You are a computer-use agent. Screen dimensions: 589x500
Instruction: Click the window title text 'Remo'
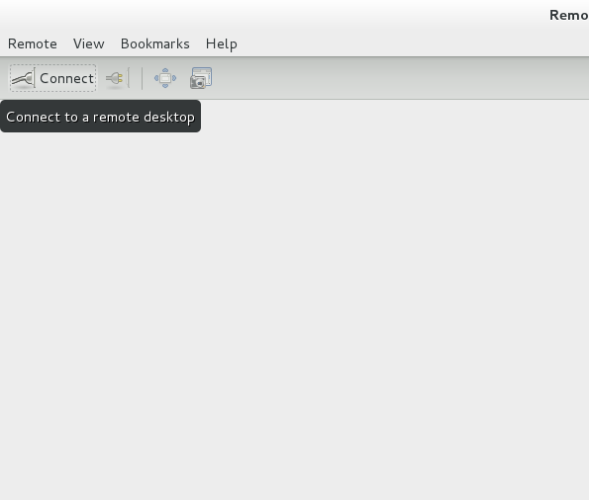point(569,16)
